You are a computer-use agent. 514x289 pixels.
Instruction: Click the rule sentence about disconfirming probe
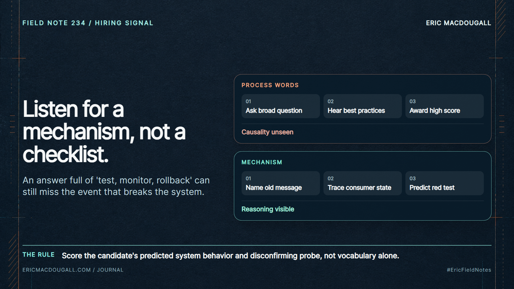[x=230, y=256]
